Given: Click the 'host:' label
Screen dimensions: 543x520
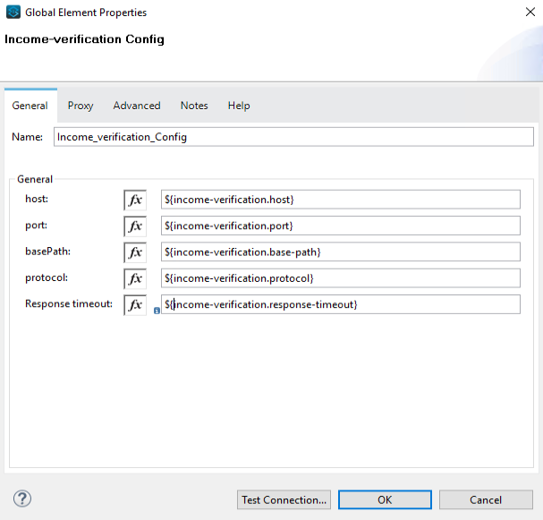Looking at the screenshot, I should [37, 199].
